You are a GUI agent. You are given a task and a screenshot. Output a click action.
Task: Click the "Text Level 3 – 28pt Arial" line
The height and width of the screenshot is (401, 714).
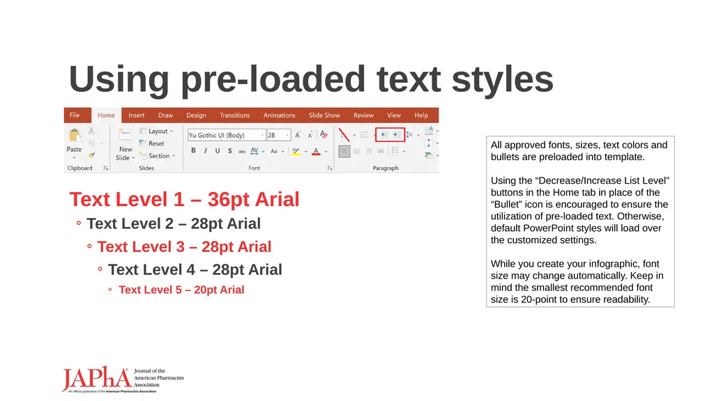(184, 246)
